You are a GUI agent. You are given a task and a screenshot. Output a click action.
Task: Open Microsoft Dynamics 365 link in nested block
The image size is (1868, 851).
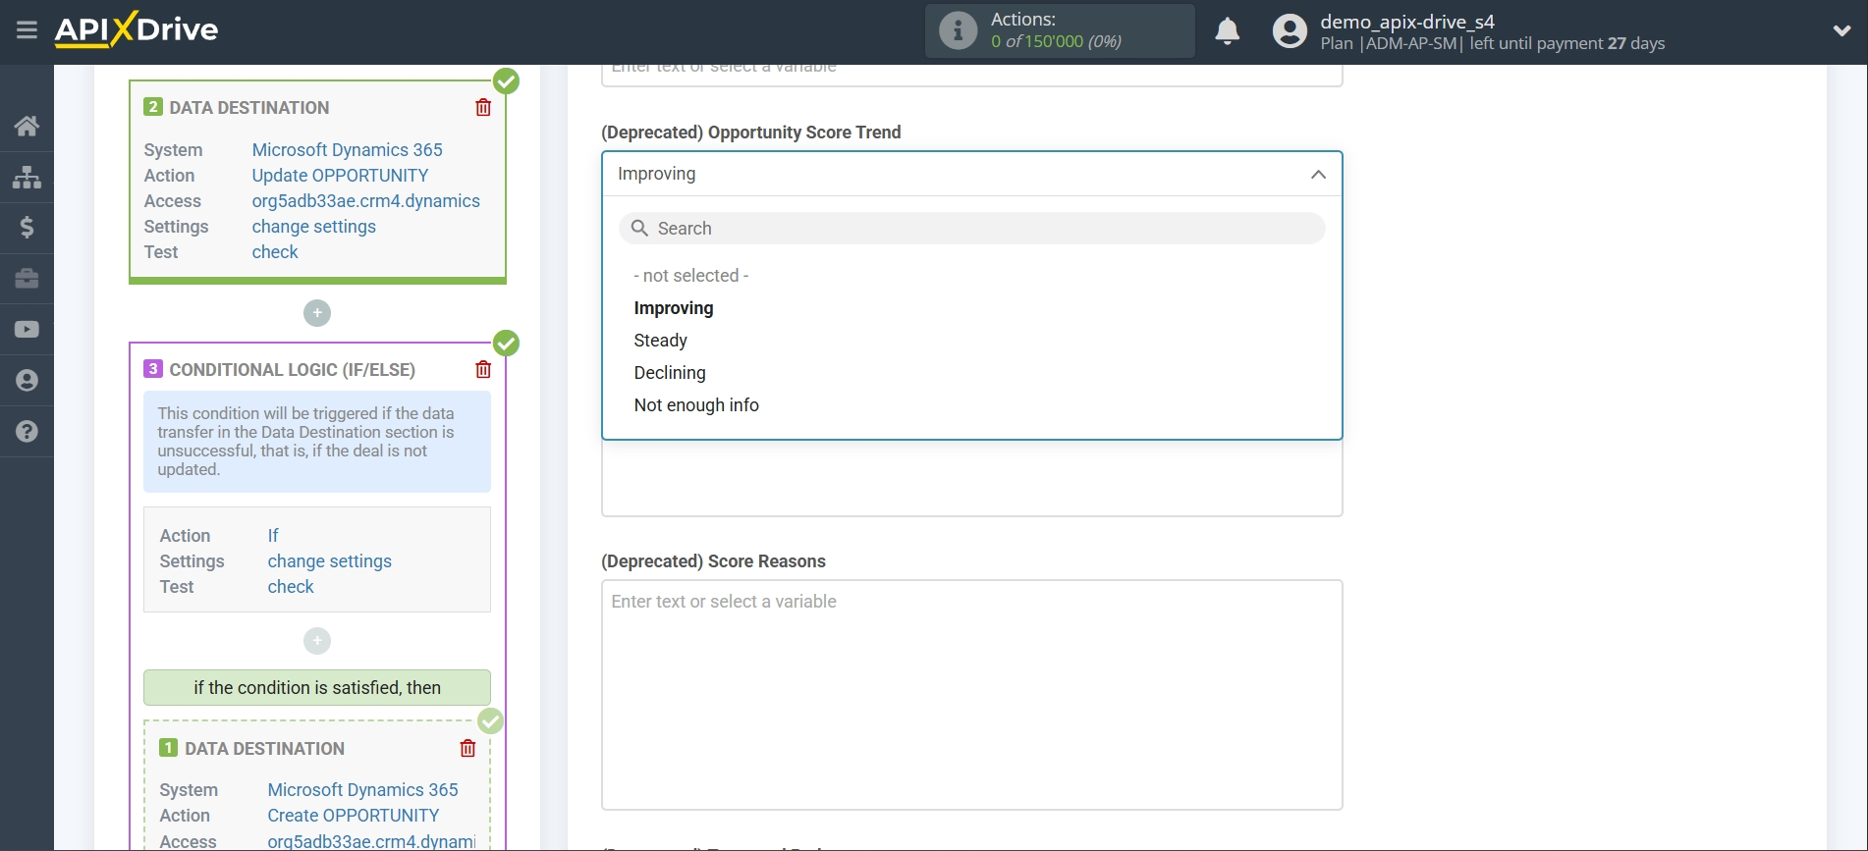[x=362, y=790]
